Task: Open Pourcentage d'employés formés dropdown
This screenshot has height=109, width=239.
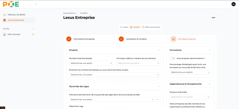Action: pyautogui.click(x=190, y=72)
